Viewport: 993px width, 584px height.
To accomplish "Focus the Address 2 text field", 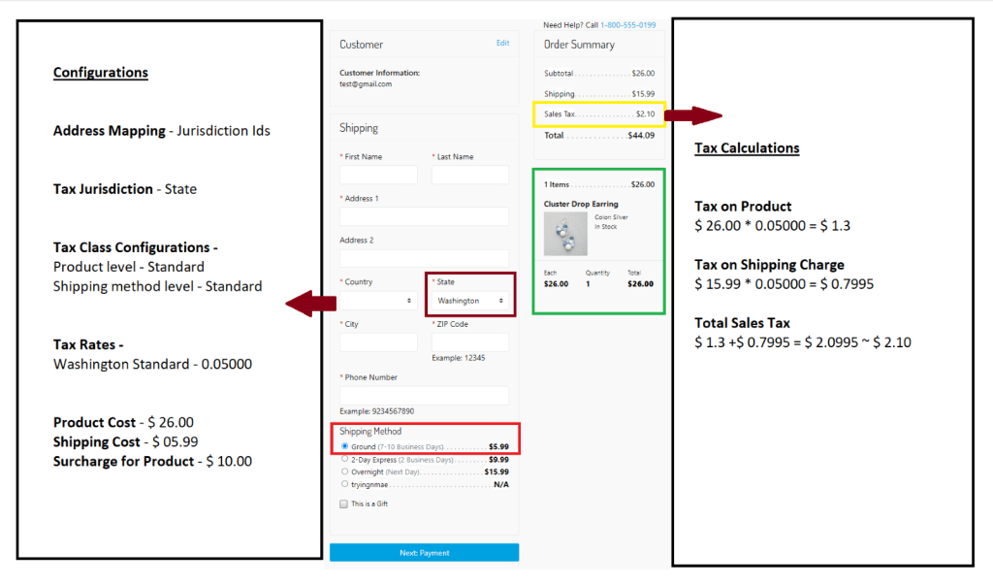I will pos(424,258).
